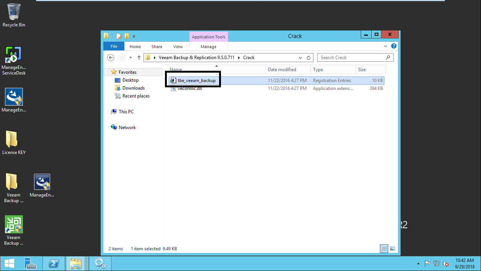The width and height of the screenshot is (481, 271).
Task: Sort files by Date modified column
Action: pyautogui.click(x=282, y=70)
